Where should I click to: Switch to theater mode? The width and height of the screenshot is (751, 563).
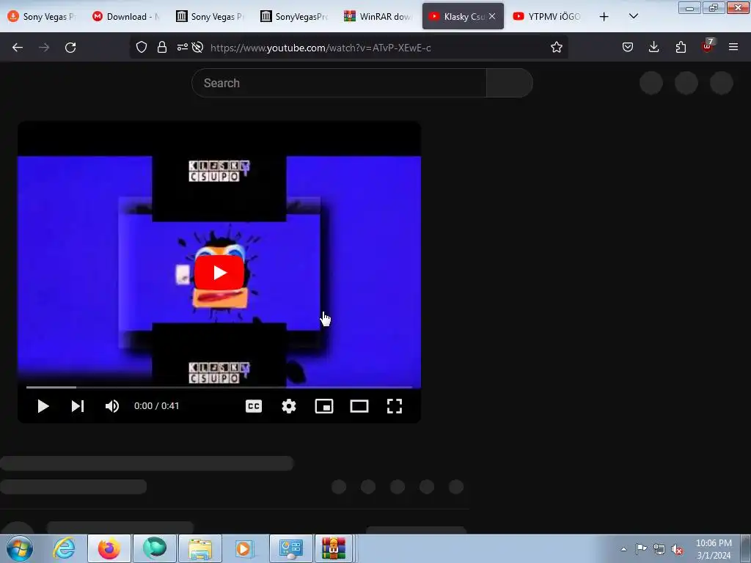pyautogui.click(x=359, y=406)
